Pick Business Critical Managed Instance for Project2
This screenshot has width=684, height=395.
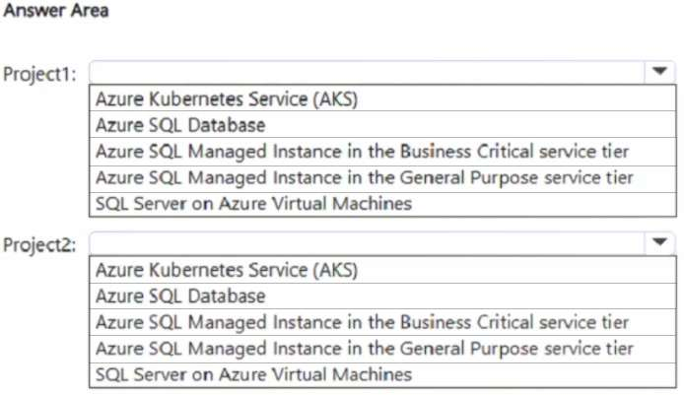pyautogui.click(x=362, y=322)
